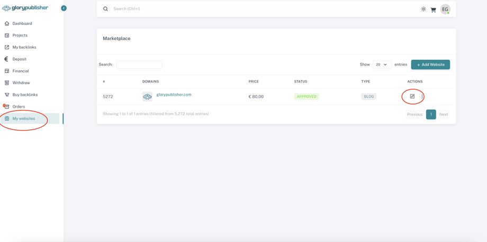Open Orders with notification badge

(x=19, y=107)
